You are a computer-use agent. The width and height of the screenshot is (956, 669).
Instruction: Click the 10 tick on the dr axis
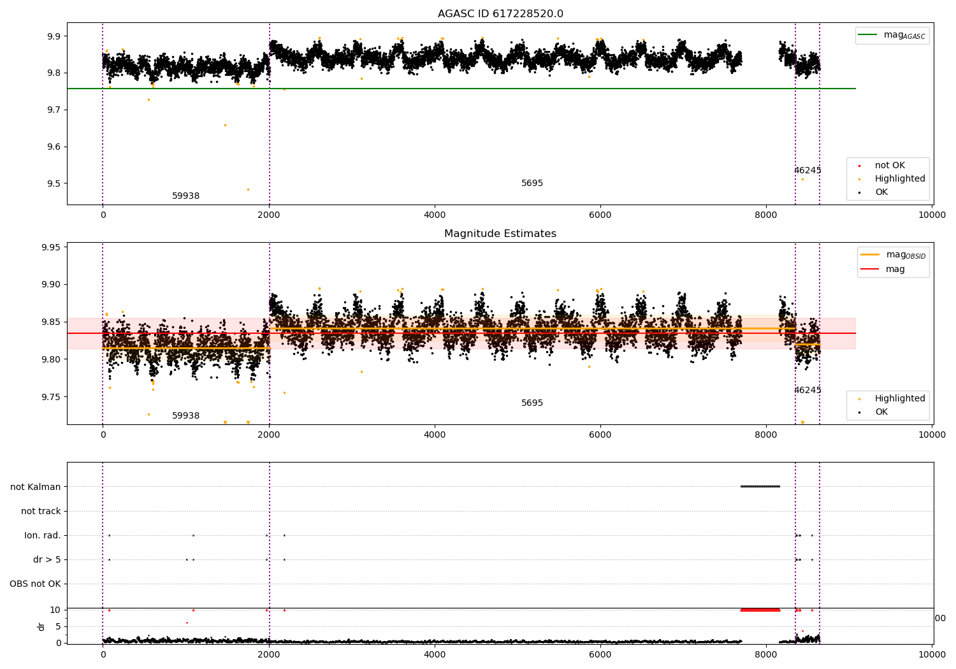55,610
